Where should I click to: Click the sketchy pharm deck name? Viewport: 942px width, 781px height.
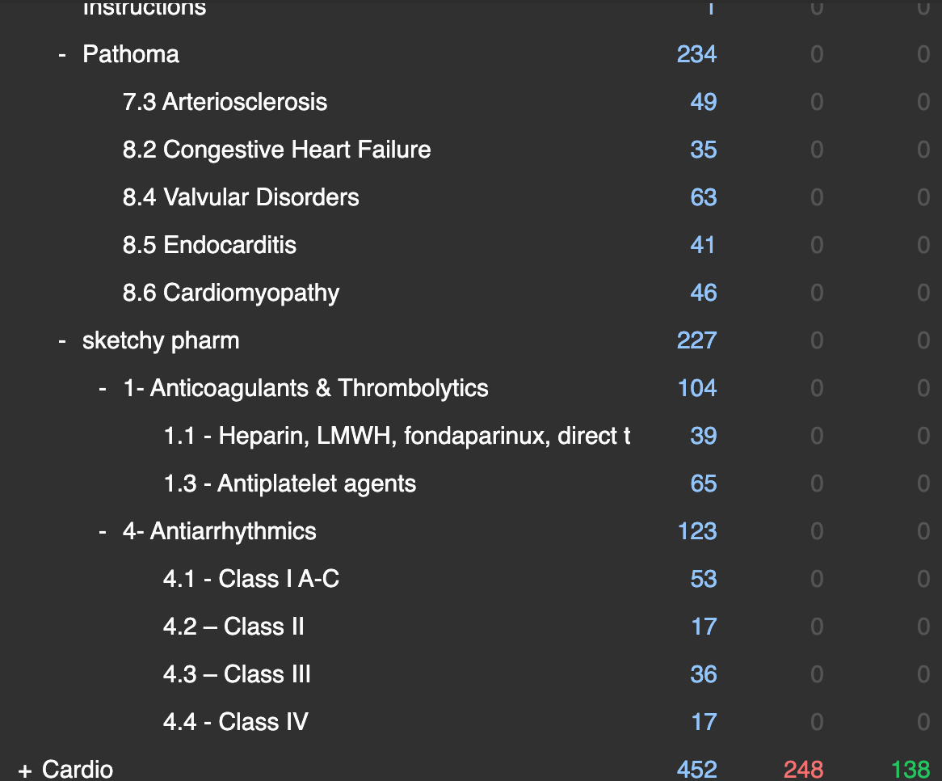click(x=161, y=341)
